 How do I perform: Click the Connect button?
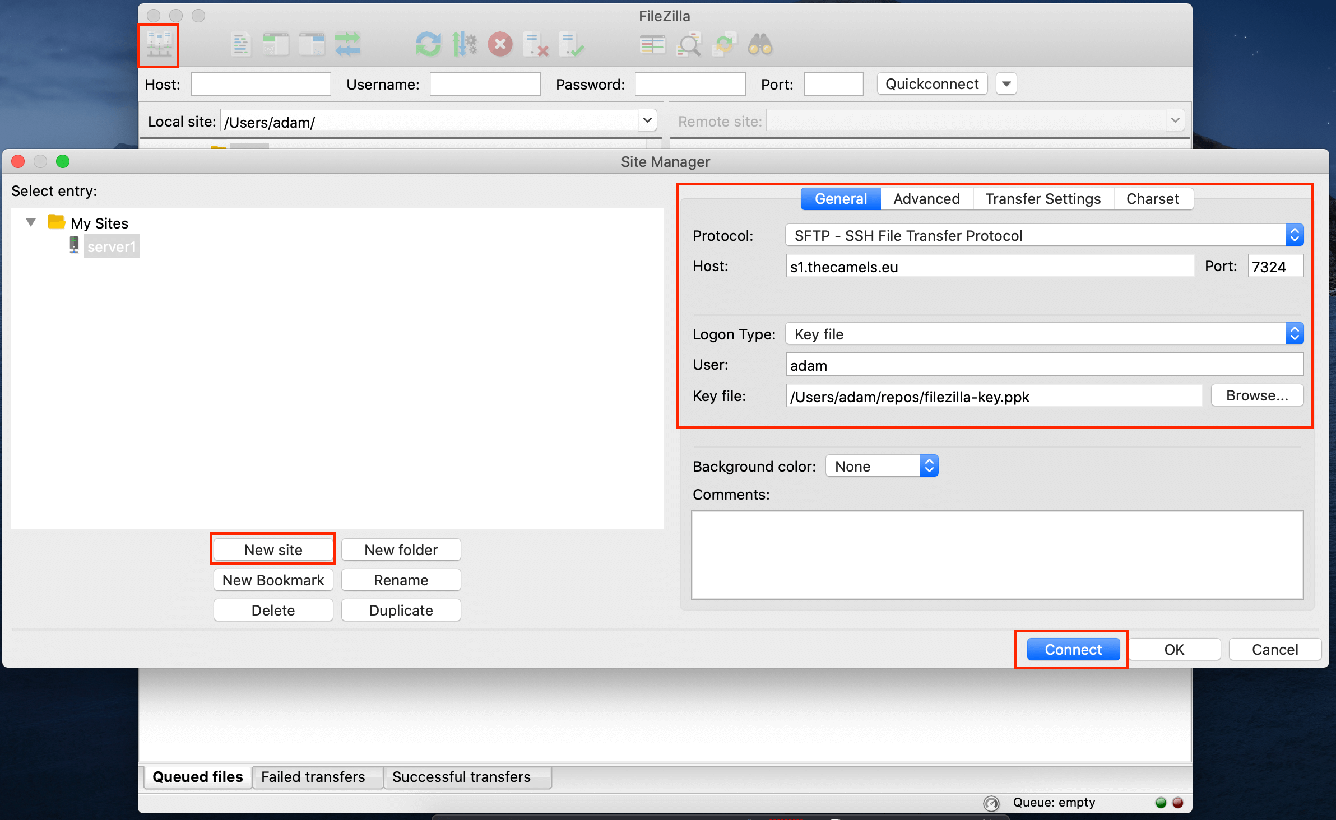pos(1073,649)
